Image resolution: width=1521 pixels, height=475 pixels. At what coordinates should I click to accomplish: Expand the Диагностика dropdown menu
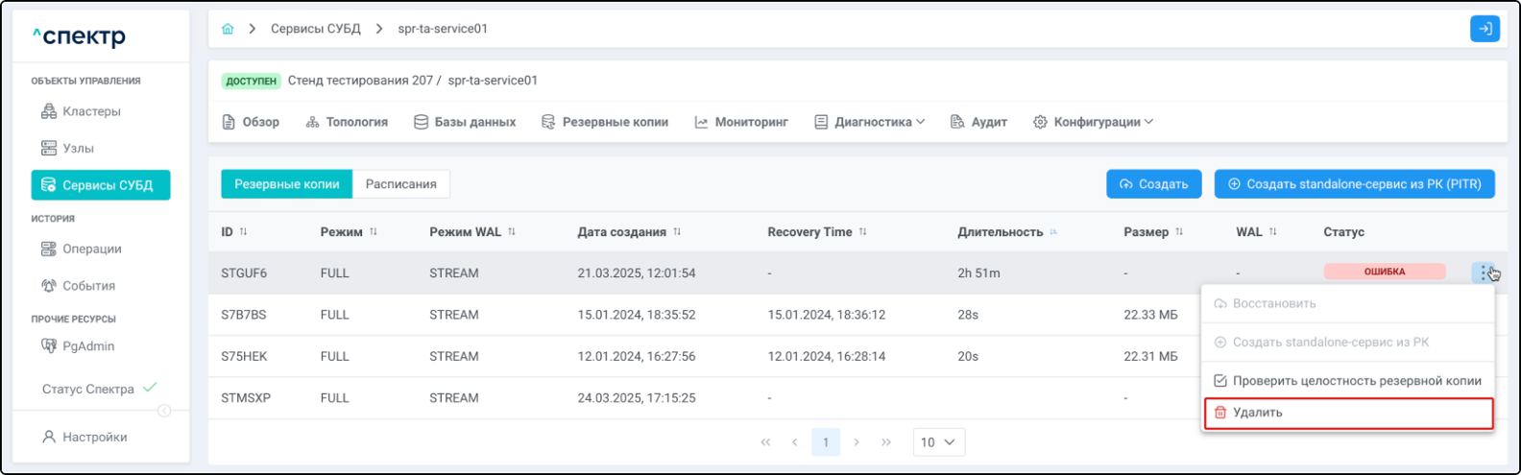point(870,122)
